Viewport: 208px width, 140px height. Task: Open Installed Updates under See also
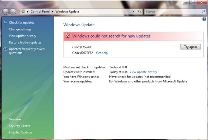click(21, 132)
